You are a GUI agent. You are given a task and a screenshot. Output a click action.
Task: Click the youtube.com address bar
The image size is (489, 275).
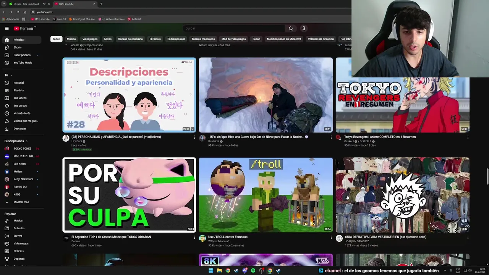point(44,12)
